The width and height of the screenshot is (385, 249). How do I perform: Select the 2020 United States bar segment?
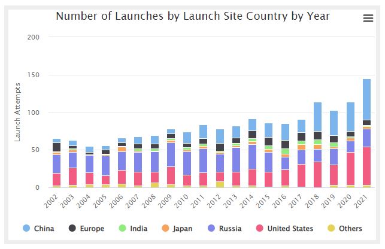pos(350,168)
